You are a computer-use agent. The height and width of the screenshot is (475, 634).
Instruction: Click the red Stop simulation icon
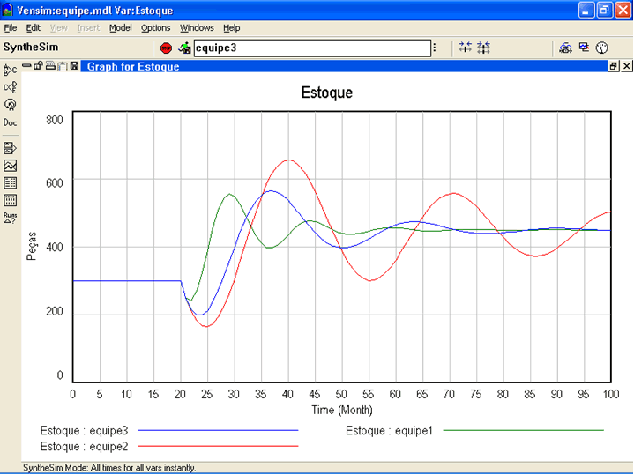click(x=167, y=48)
